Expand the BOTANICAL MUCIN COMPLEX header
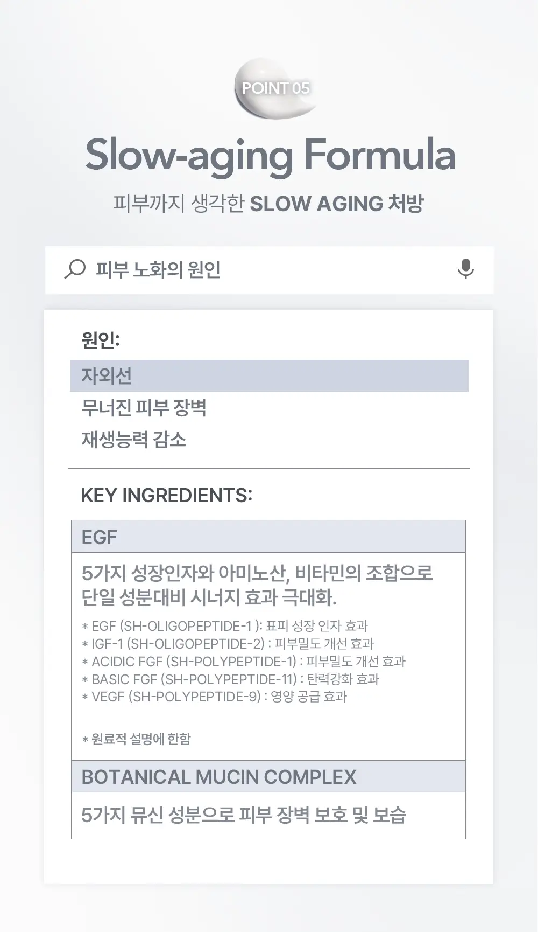 click(x=268, y=776)
